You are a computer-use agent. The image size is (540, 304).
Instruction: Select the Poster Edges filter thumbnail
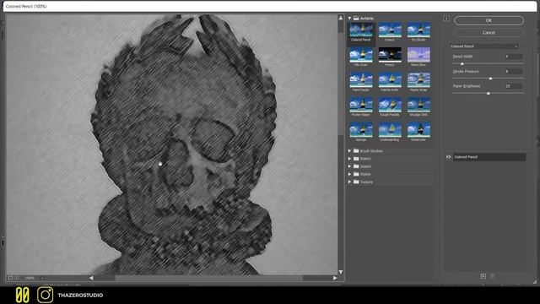[360, 105]
